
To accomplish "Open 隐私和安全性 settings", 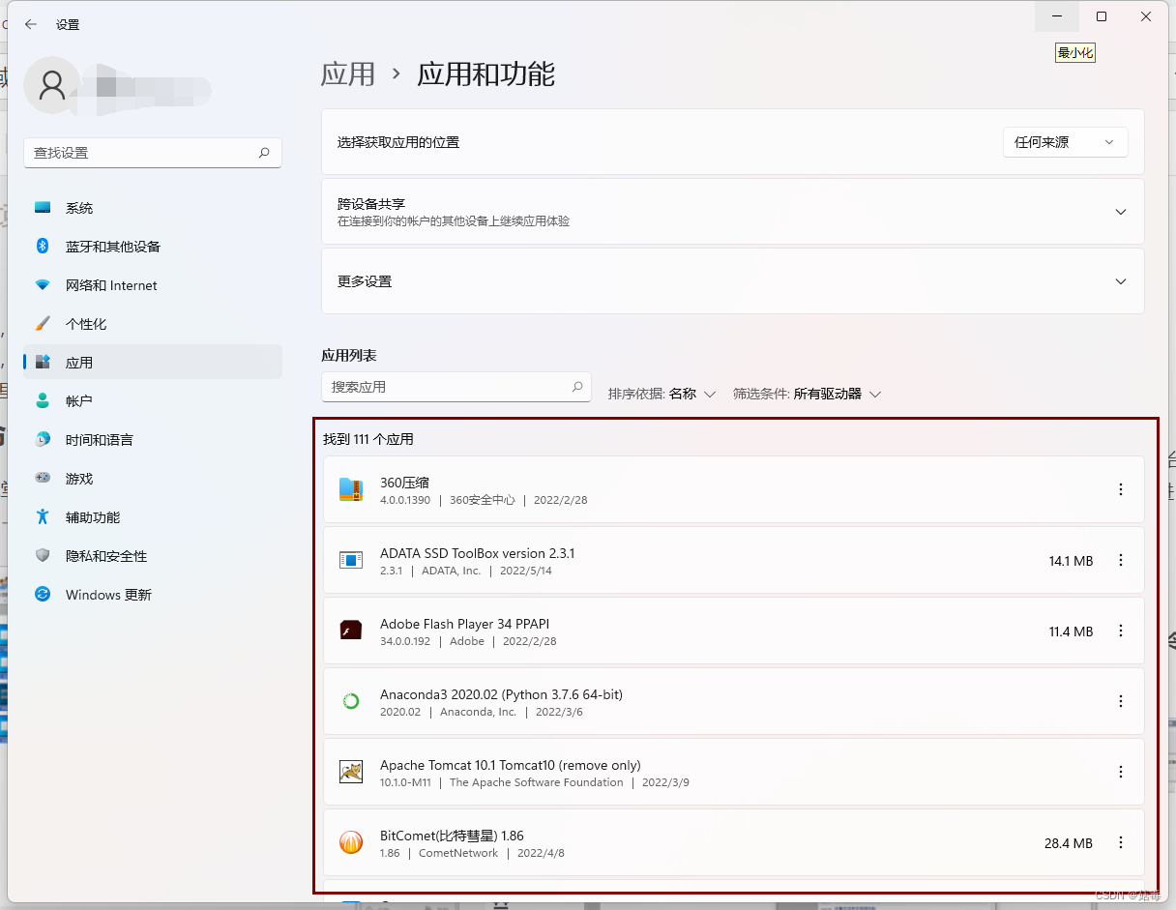I will (x=153, y=556).
